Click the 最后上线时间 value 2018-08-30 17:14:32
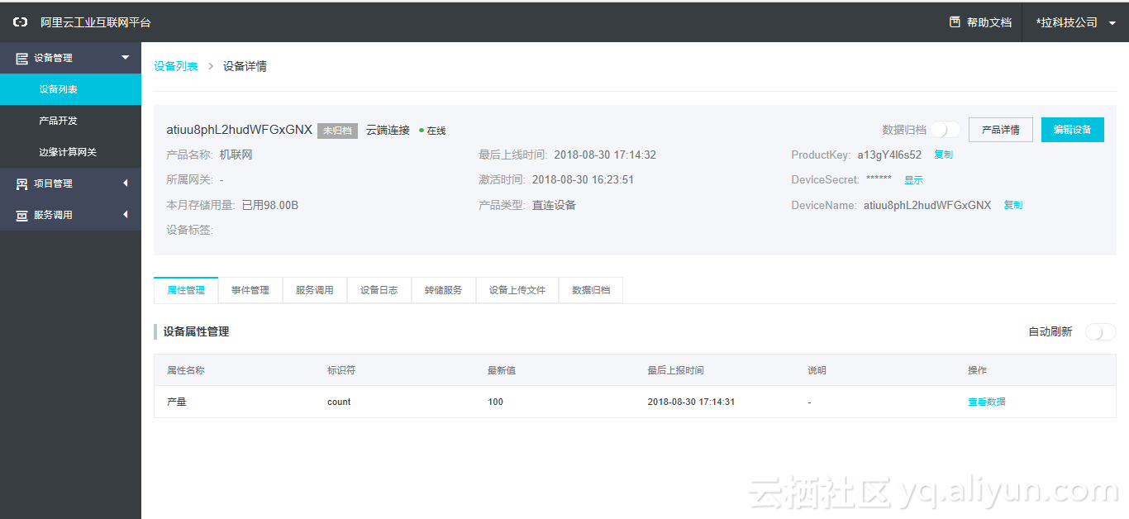 coord(605,155)
